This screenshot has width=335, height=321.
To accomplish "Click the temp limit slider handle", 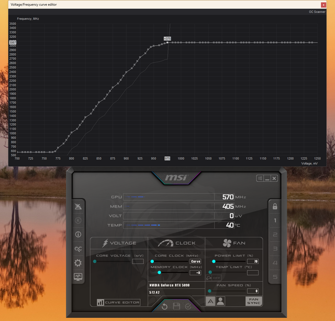I will pyautogui.click(x=210, y=272).
